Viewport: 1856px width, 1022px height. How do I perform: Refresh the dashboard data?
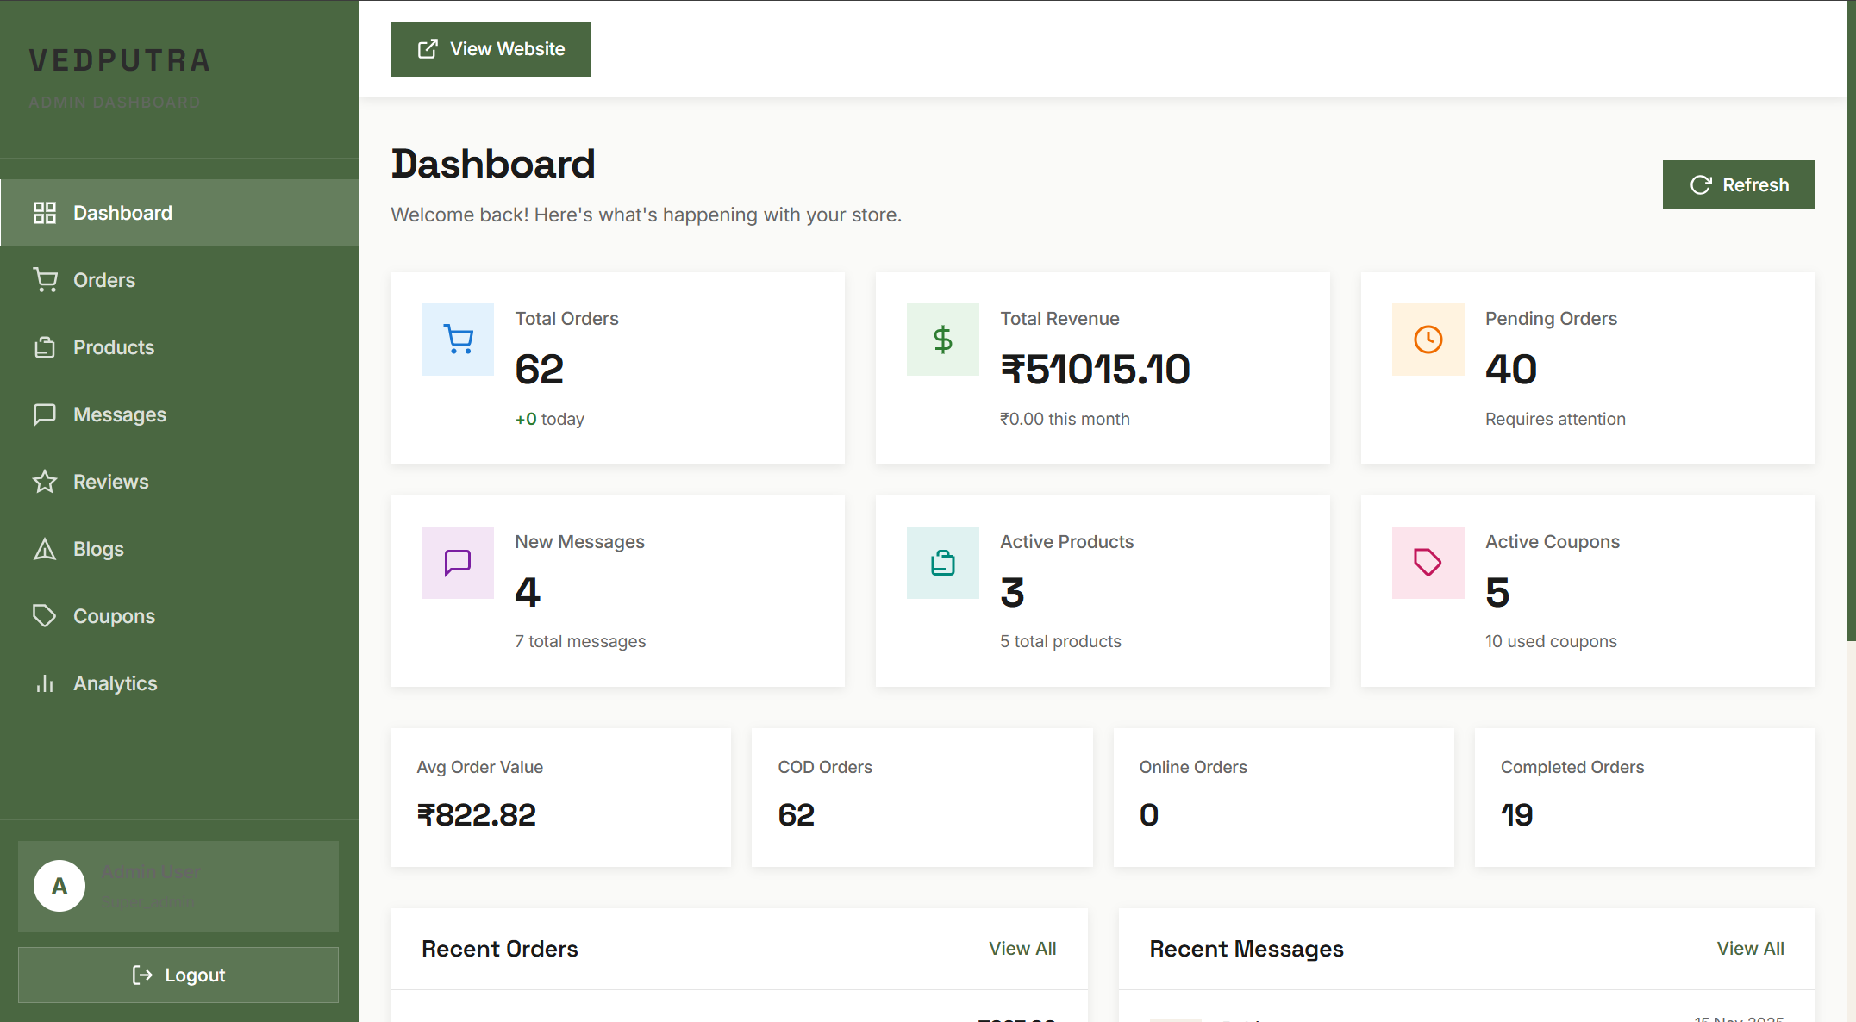(1738, 184)
